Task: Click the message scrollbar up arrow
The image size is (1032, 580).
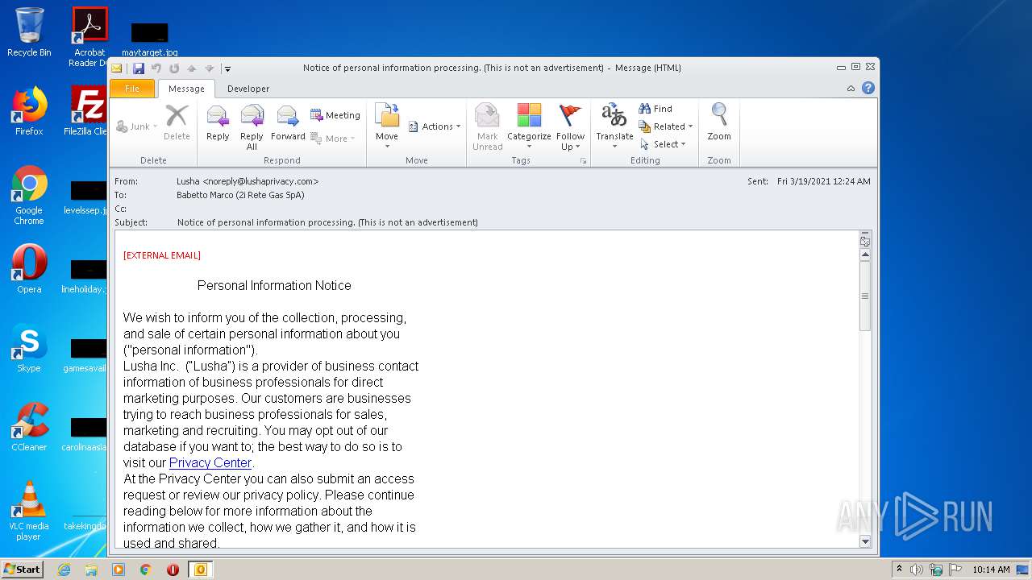Action: (865, 255)
